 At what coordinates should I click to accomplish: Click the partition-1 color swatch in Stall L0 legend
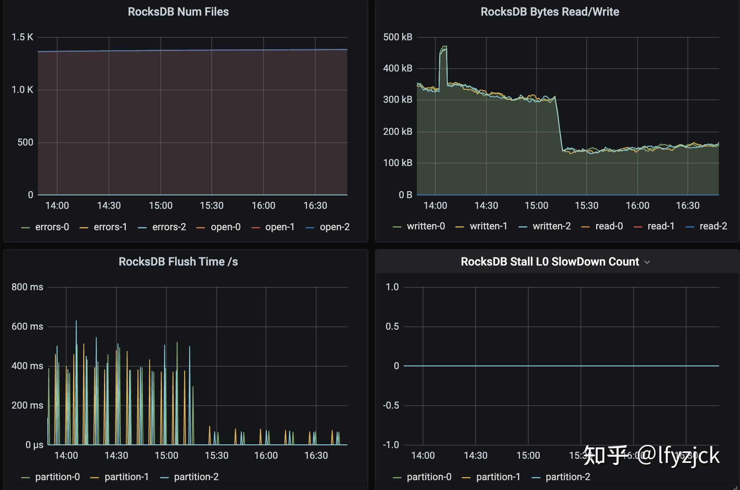pos(466,478)
